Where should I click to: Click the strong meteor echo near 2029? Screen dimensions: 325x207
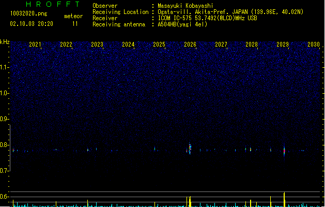click(284, 150)
